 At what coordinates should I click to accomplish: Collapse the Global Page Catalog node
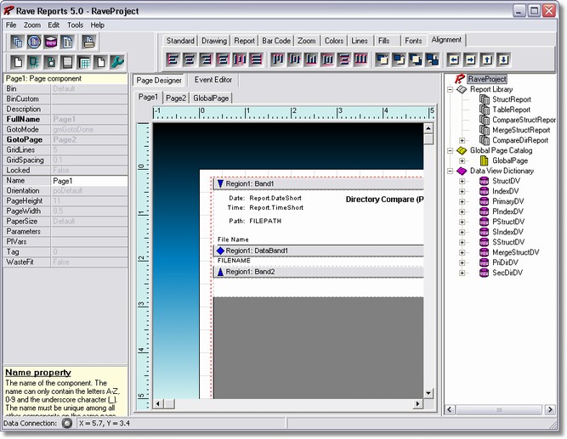(451, 150)
